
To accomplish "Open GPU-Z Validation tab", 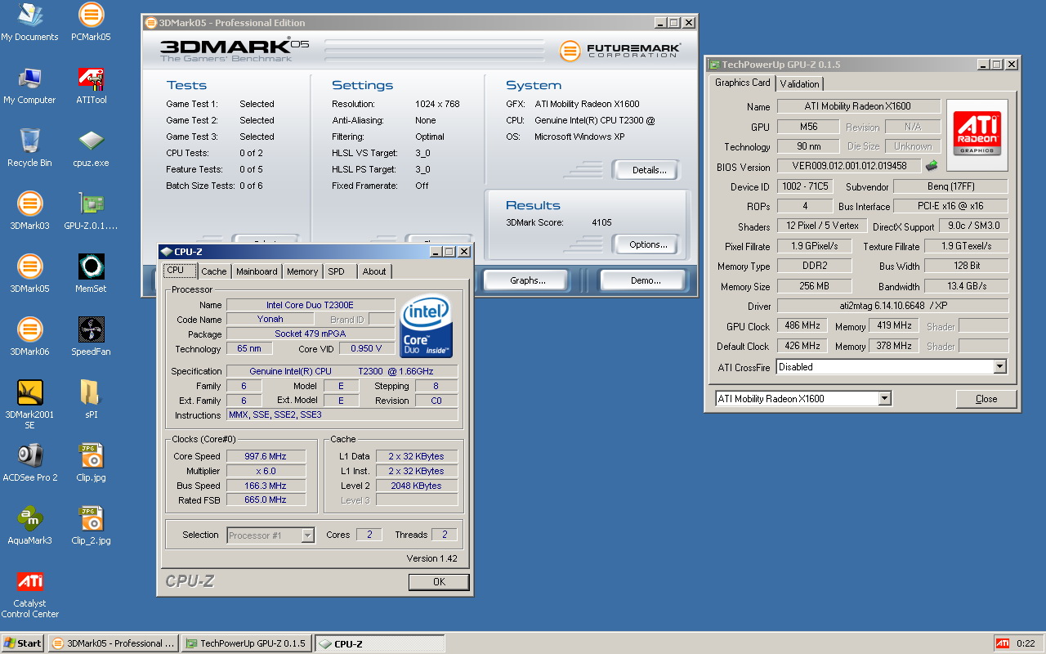I will point(799,83).
